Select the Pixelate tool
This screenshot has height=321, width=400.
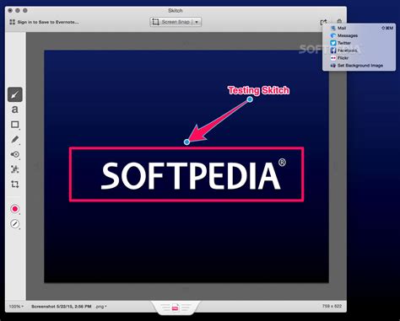(x=15, y=169)
